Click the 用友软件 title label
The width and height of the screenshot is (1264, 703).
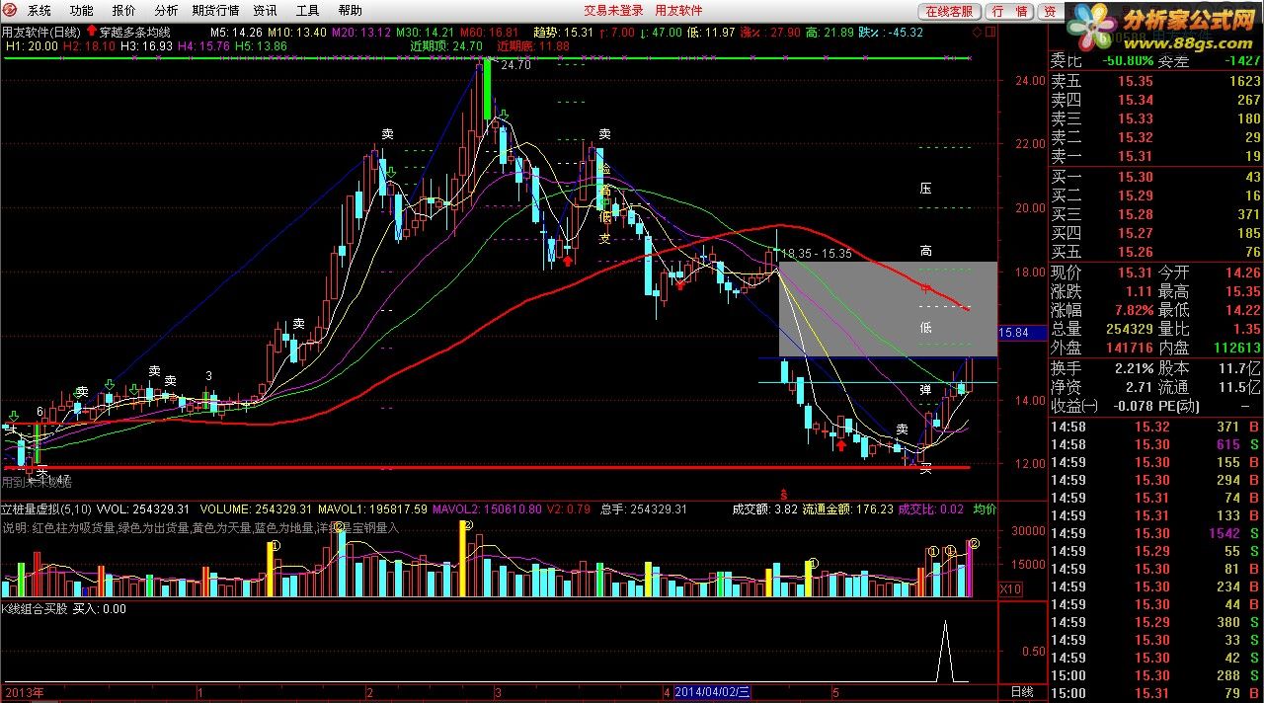679,11
